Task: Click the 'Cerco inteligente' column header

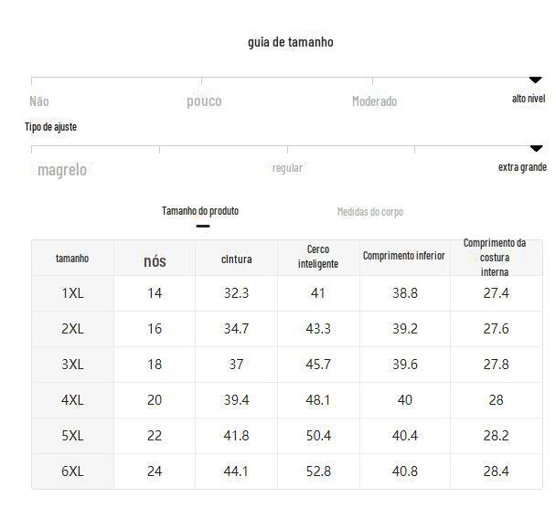Action: (x=318, y=257)
